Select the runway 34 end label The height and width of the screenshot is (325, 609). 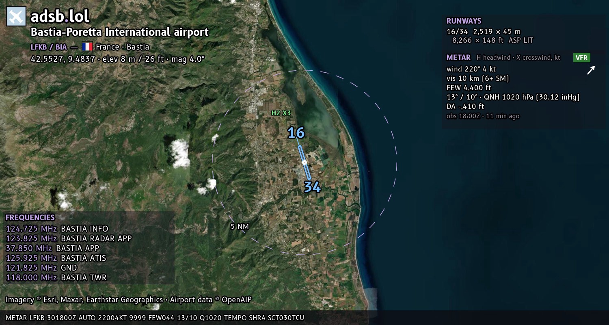[x=312, y=187]
